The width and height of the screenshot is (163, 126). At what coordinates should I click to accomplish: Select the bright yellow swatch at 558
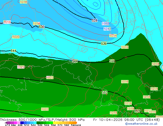click(x=55, y=123)
